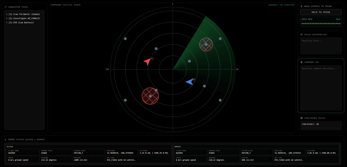Choose task [3] RTB (Low Battery)
The width and height of the screenshot is (347, 167).
pyautogui.click(x=24, y=23)
